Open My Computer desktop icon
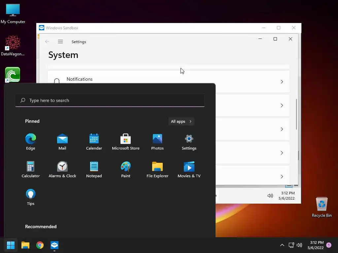This screenshot has height=253, width=338. click(13, 14)
